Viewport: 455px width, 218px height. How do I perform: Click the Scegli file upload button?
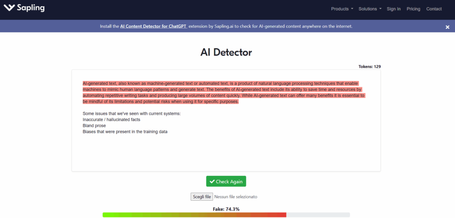201,196
